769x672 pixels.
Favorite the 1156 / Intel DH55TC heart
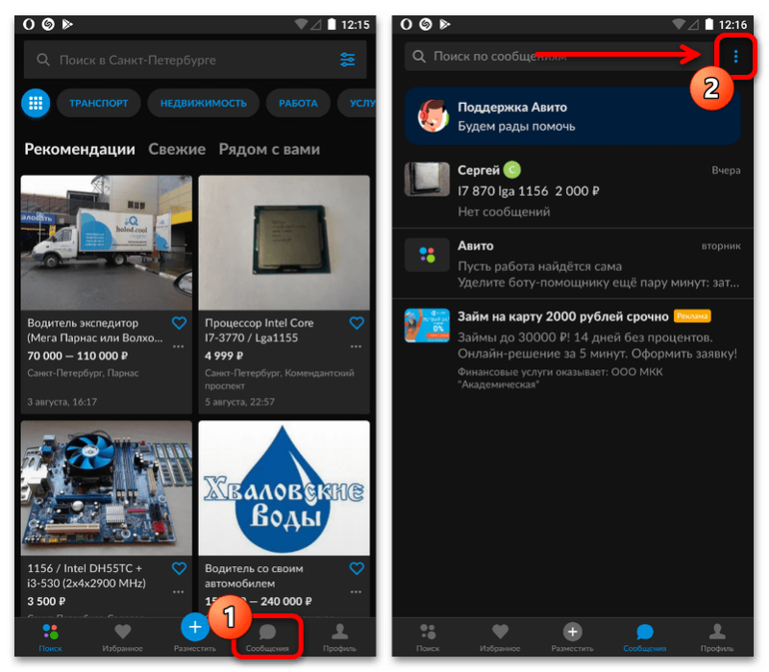tap(179, 568)
